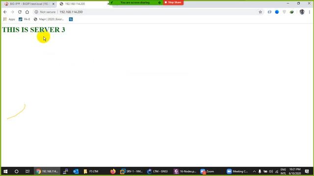Open the Zoom Meeting Controls taskbar item
The width and height of the screenshot is (314, 176).
pos(237,171)
